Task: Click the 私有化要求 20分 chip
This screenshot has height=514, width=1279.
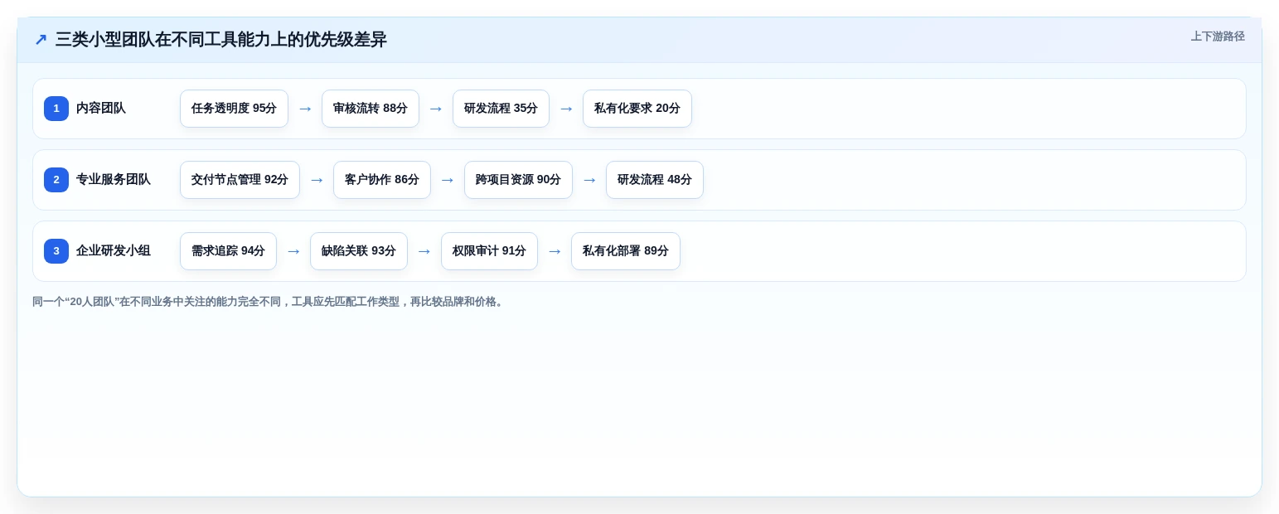Action: click(637, 109)
